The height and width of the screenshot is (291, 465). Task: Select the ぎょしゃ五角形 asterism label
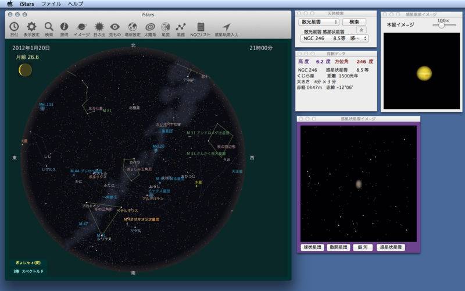[139, 169]
